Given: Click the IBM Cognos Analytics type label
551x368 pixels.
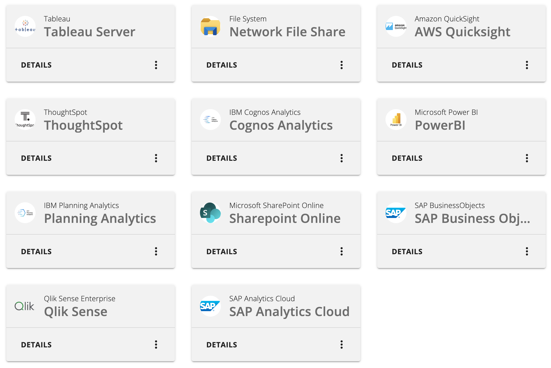Looking at the screenshot, I should click(265, 112).
